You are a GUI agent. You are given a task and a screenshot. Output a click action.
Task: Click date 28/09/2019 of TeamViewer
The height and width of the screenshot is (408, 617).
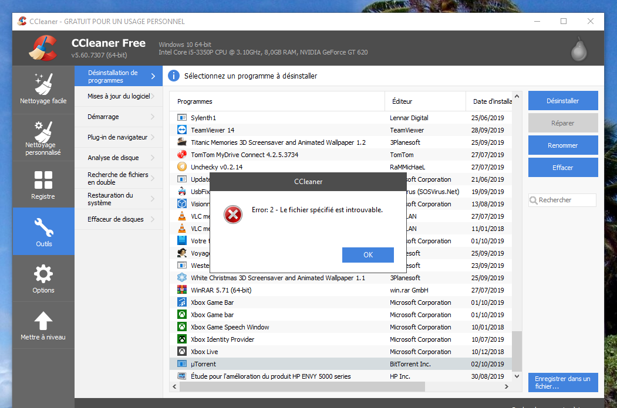click(487, 130)
